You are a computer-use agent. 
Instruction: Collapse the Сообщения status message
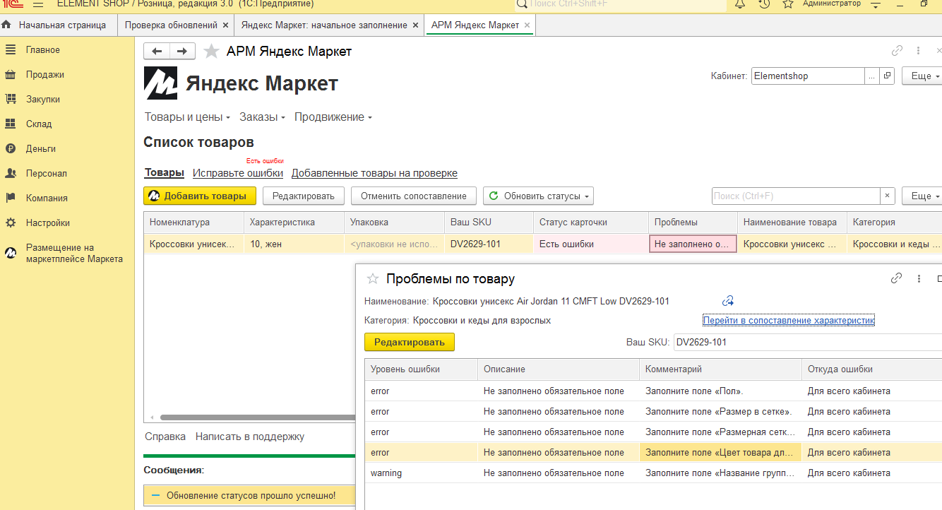pos(156,496)
